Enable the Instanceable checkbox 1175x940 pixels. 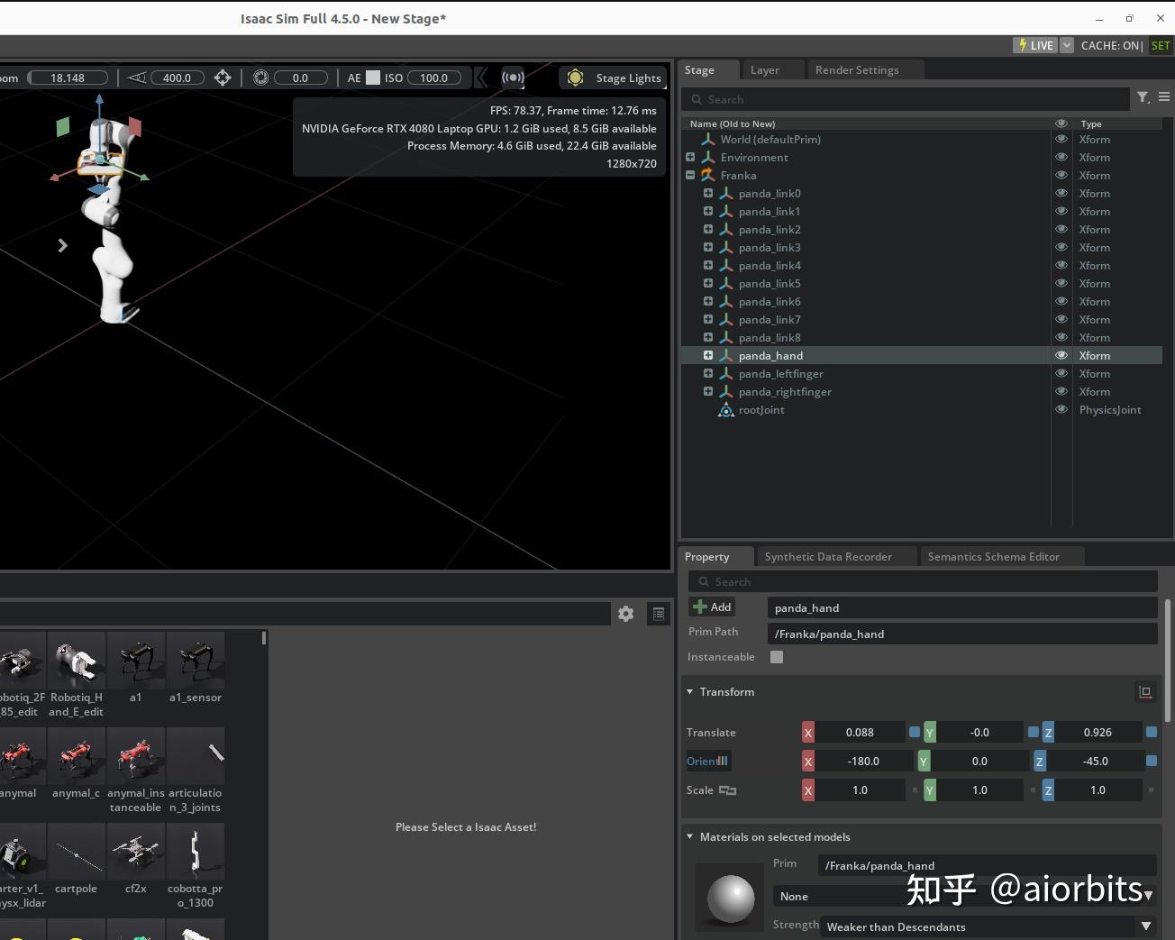pyautogui.click(x=777, y=657)
